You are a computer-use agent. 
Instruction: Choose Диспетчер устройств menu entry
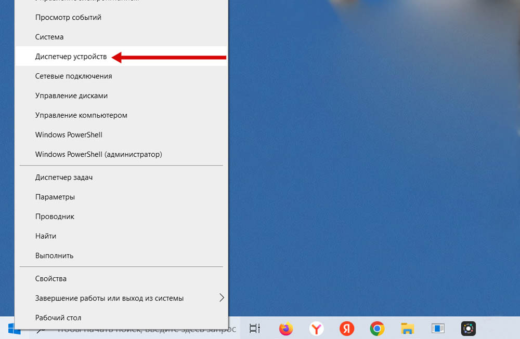pyautogui.click(x=121, y=57)
